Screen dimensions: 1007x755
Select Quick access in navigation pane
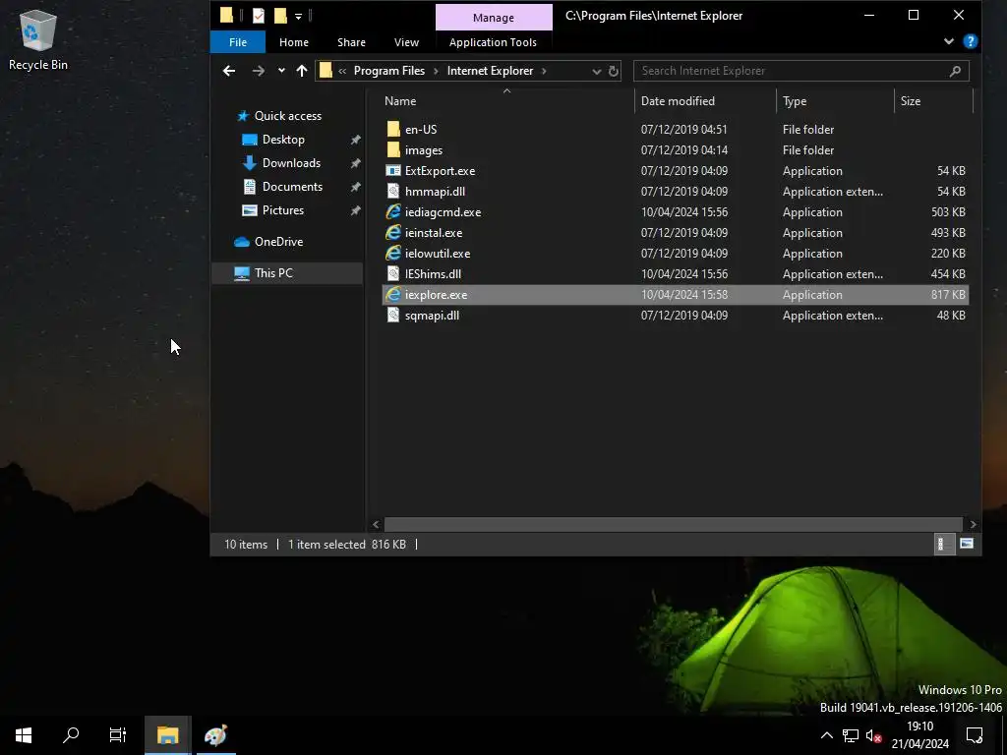coord(287,116)
